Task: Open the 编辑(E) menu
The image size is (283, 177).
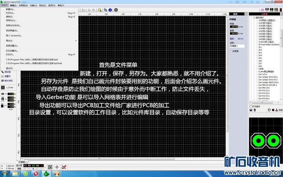Action: click(x=13, y=5)
